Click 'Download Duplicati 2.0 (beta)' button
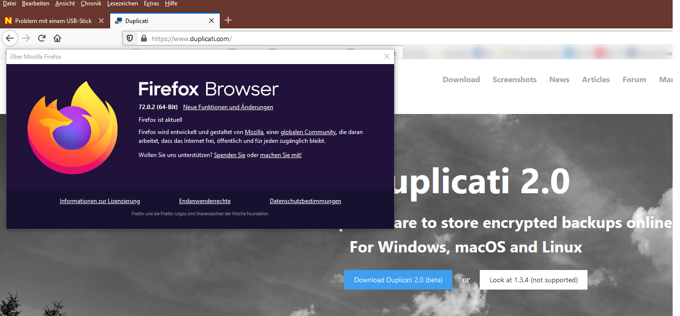The width and height of the screenshot is (680, 316). coord(398,280)
